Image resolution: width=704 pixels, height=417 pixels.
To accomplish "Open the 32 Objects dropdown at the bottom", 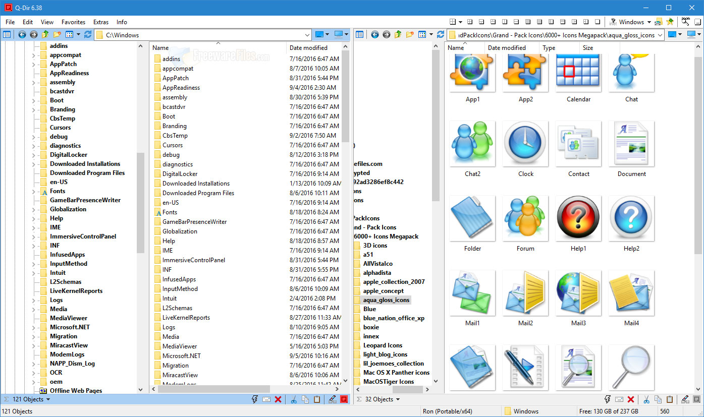I will (x=377, y=399).
